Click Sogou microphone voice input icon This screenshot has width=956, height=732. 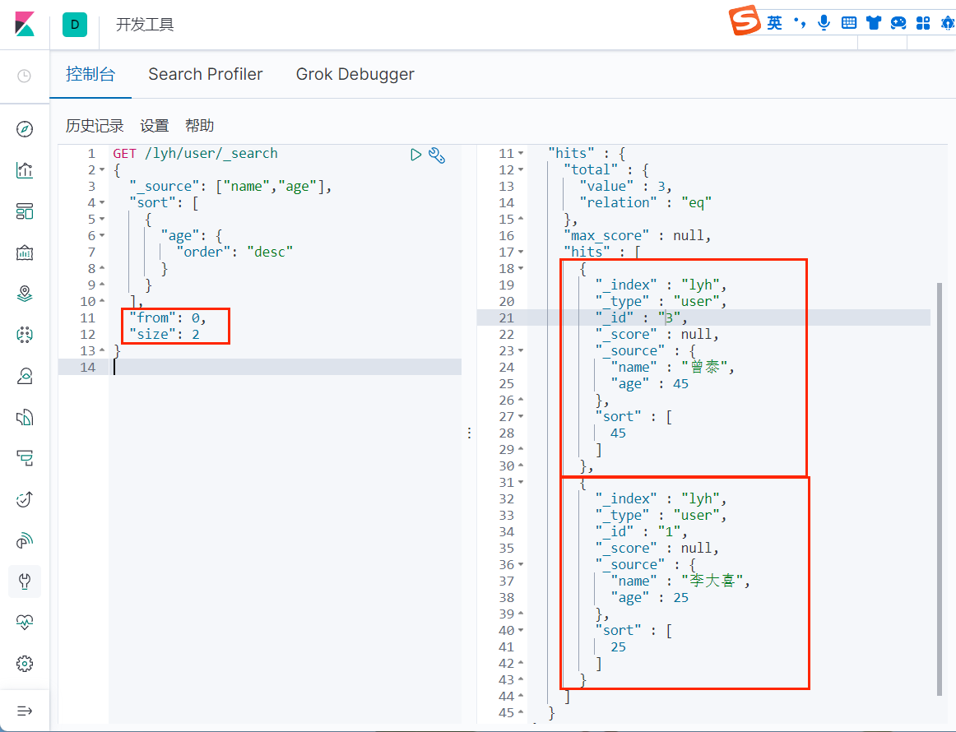(824, 23)
